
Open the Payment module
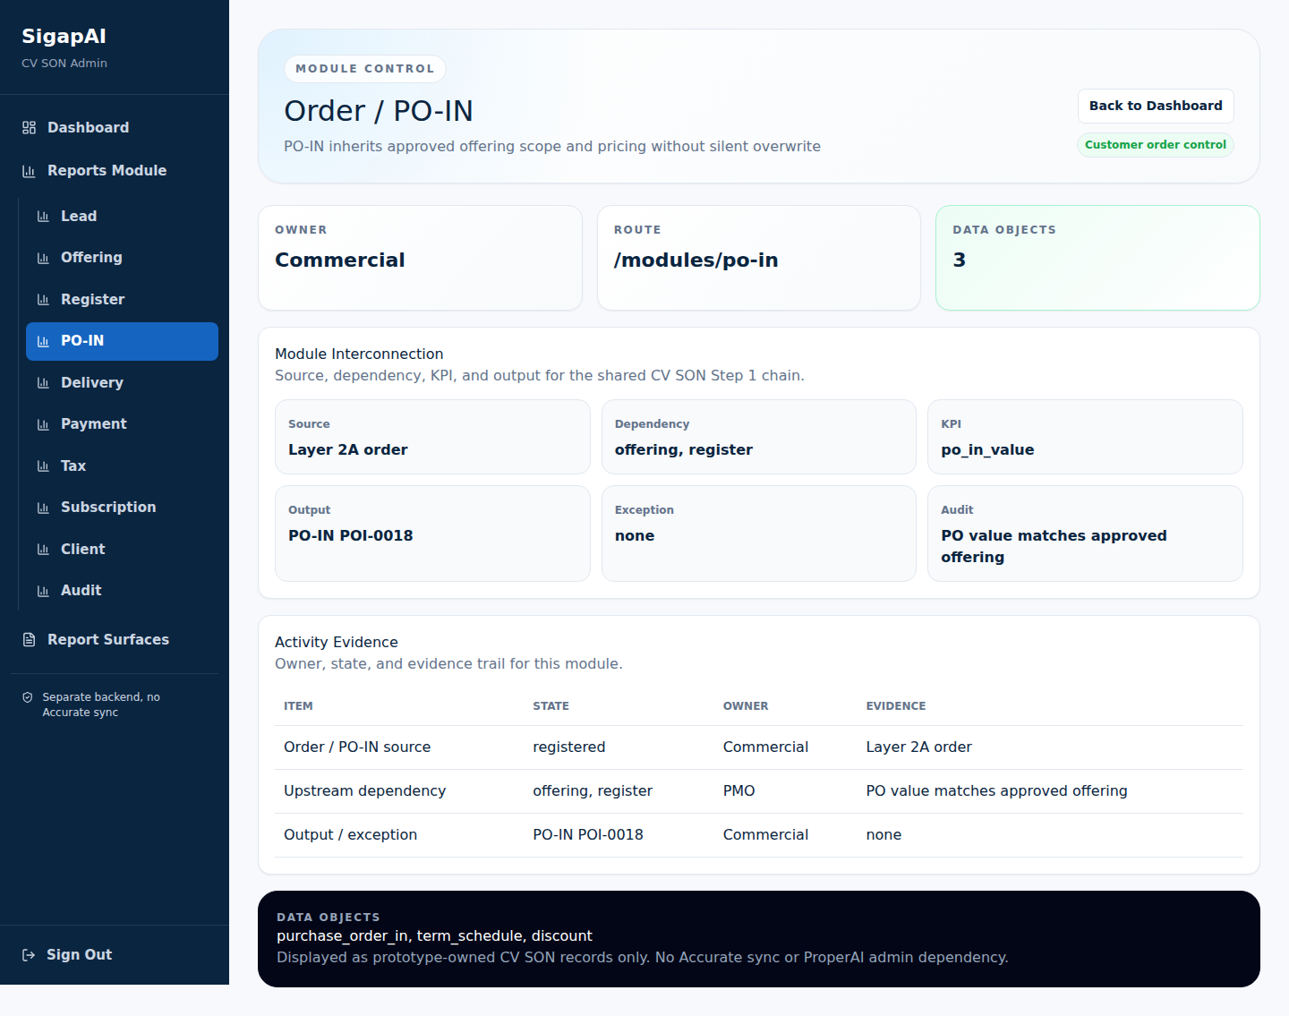click(x=122, y=424)
